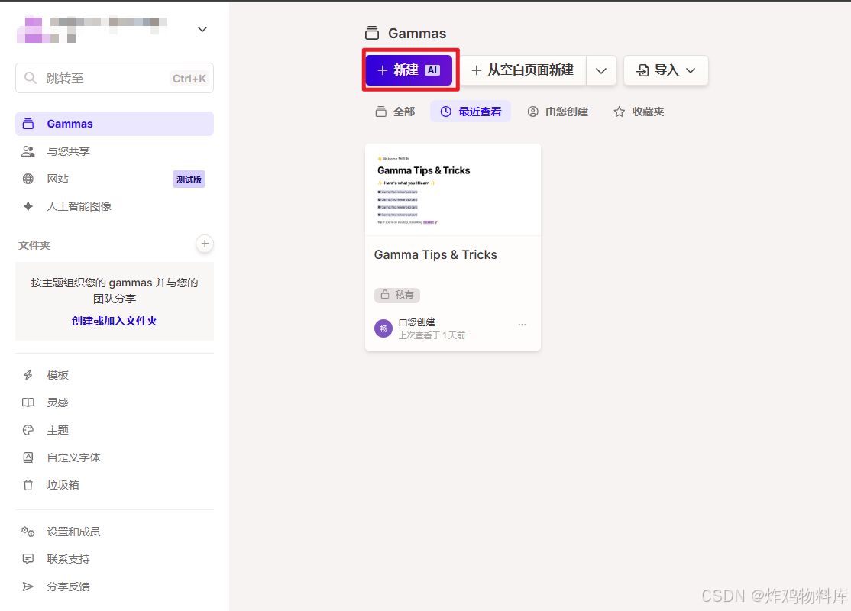851x611 pixels.
Task: Click the 设置和成员 gears icon
Action: 28,532
